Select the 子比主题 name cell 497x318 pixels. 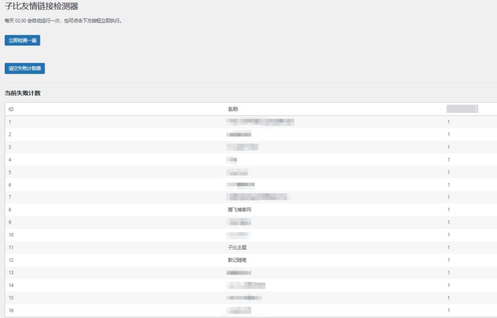(237, 248)
